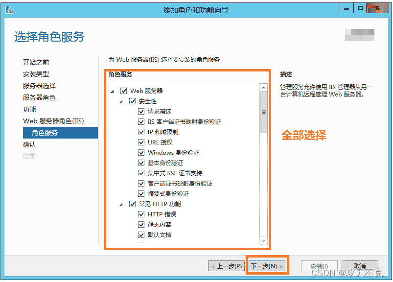The image size is (393, 282).
Task: Collapse the Web 服务器 tree node
Action: 112,92
